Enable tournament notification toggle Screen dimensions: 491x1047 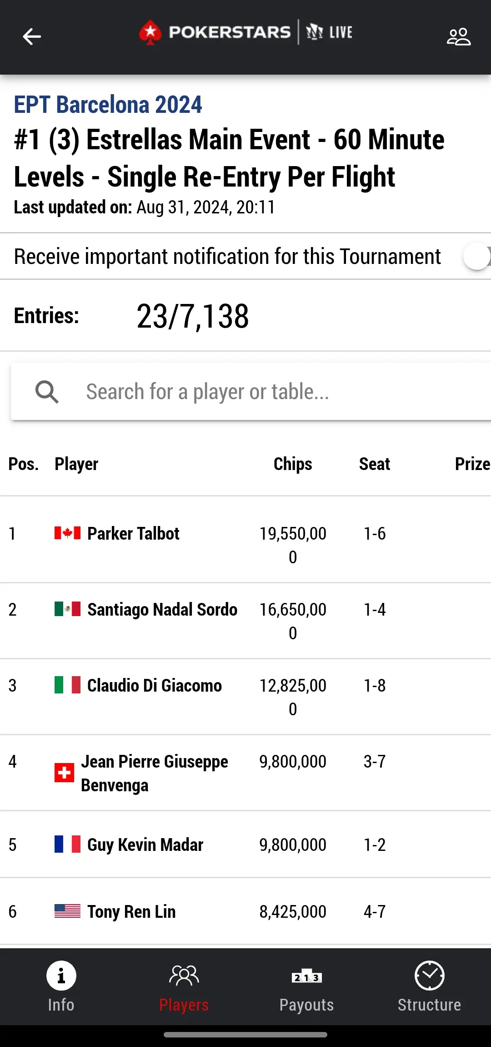[x=476, y=256]
